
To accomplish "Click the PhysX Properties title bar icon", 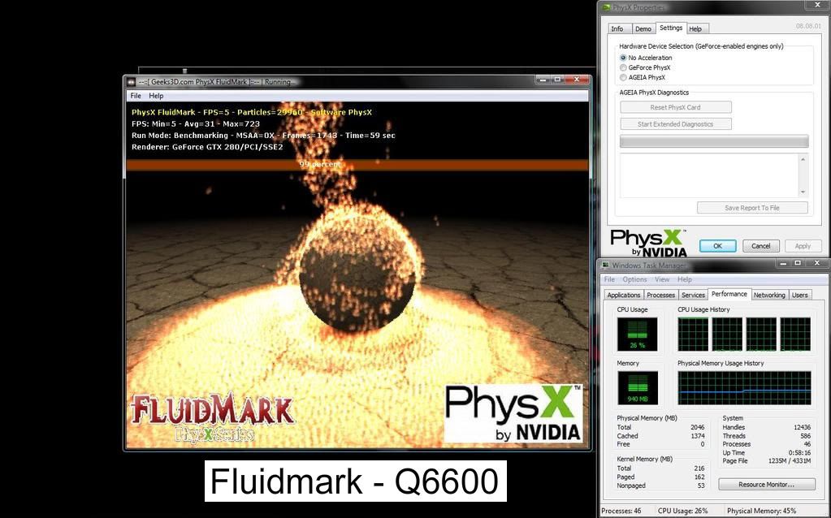I will pos(605,7).
